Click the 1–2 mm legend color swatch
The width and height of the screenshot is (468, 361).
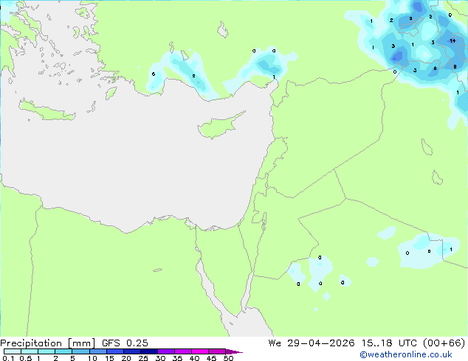tap(47, 351)
